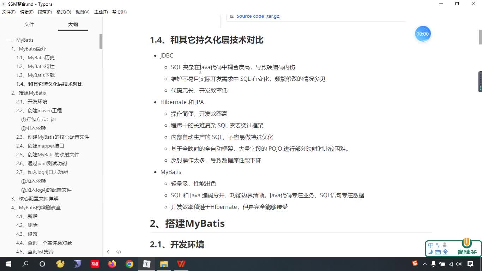This screenshot has width=482, height=271.
Task: Go to outline 2.1、开发环境
Action: [x=32, y=102]
